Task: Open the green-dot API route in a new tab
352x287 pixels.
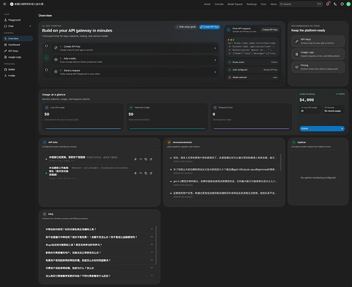Action: [151, 173]
